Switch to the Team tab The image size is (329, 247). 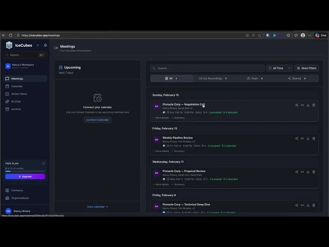pos(255,78)
